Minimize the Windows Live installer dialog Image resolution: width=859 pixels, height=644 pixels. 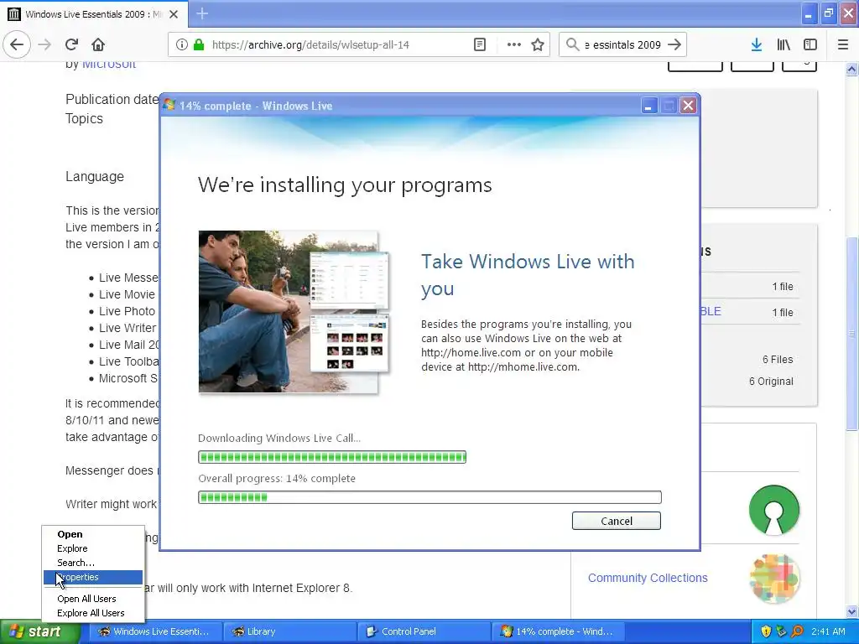[648, 105]
